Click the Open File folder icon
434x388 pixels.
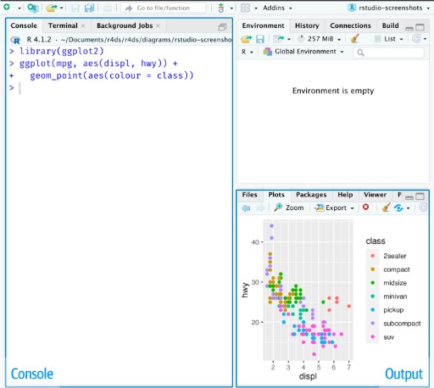52,8
